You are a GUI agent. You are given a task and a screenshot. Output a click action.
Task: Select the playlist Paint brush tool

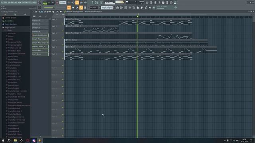coord(42,12)
